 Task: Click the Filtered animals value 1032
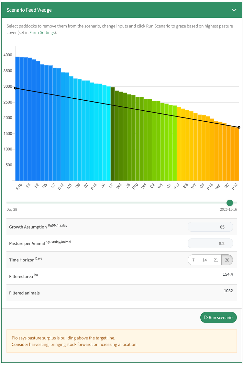228,291
